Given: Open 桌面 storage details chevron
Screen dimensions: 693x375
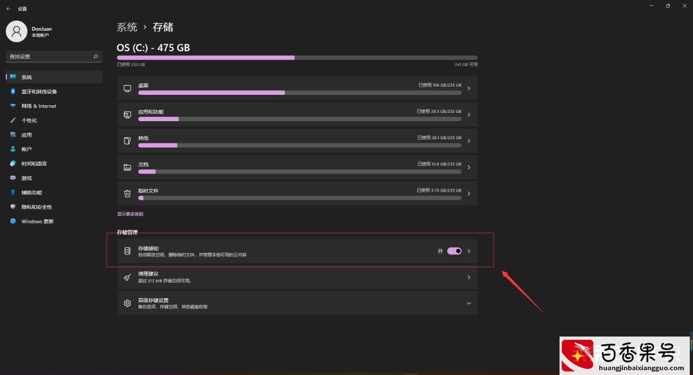Looking at the screenshot, I should coord(469,88).
